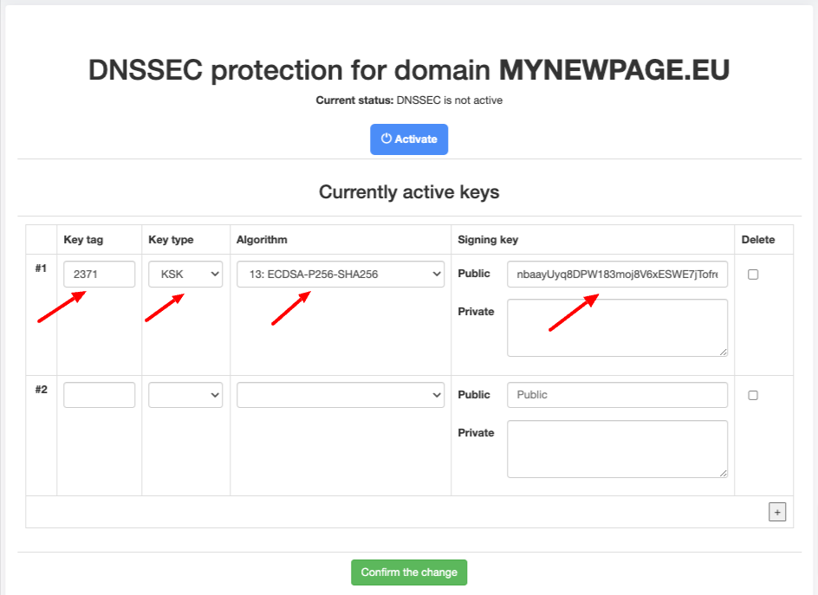Viewport: 818px width, 595px height.
Task: Click the Private label in row #2
Action: 476,433
